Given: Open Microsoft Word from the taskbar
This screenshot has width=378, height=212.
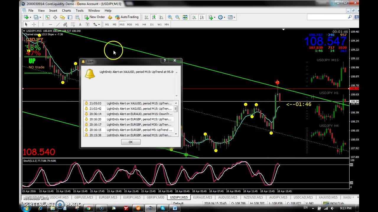Looking at the screenshot, I should (175, 208).
